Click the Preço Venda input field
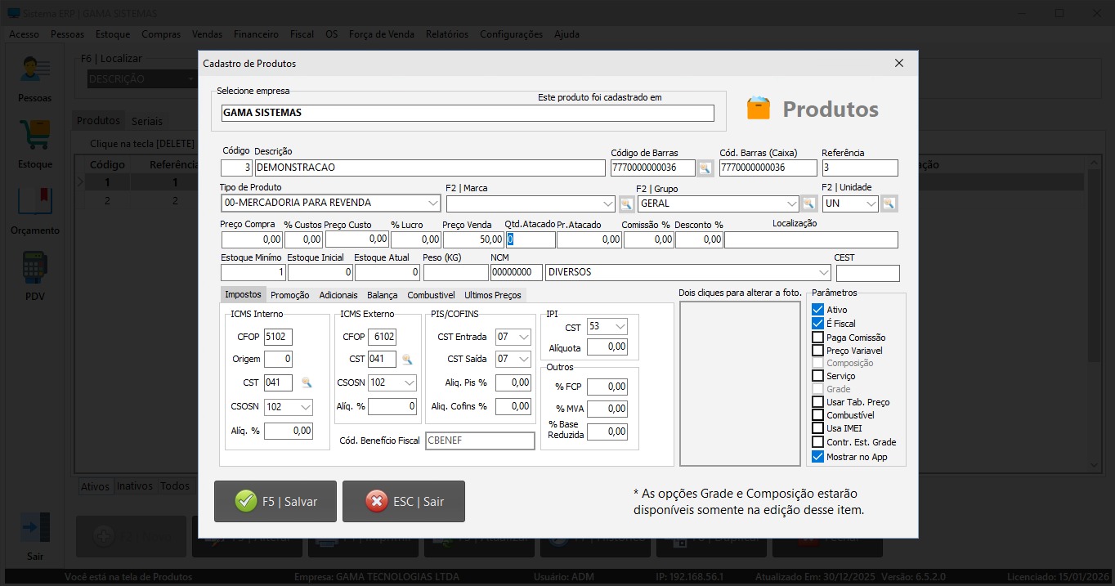The height and width of the screenshot is (586, 1115). (x=473, y=239)
